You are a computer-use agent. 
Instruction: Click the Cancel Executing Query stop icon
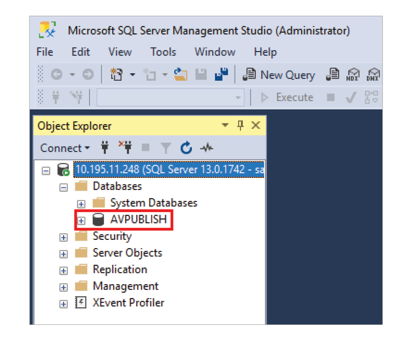coord(330,97)
